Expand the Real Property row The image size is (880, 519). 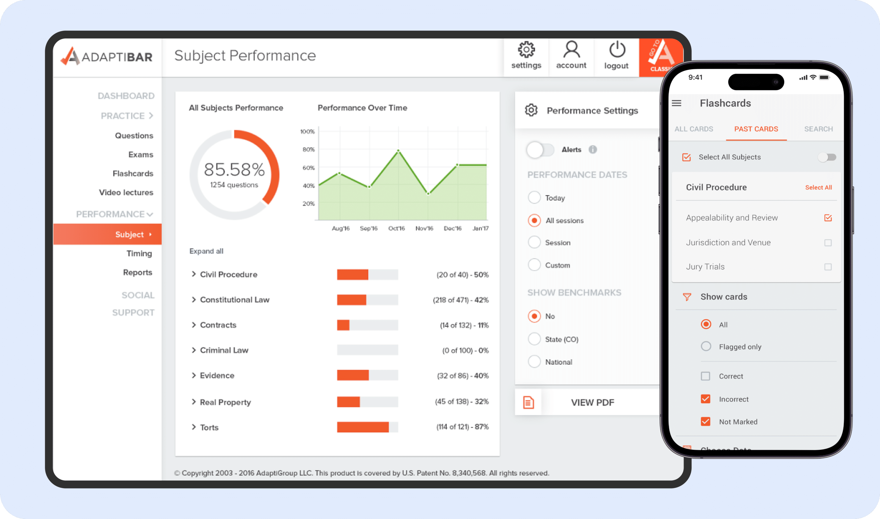click(x=193, y=402)
